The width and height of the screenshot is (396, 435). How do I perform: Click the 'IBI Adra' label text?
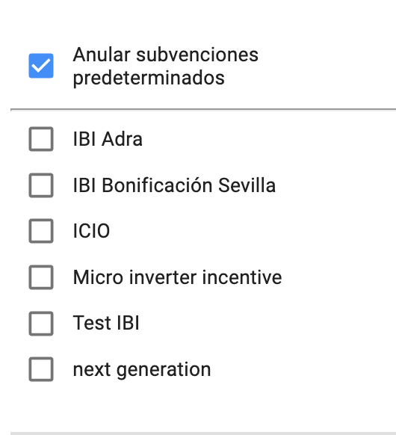click(x=108, y=139)
